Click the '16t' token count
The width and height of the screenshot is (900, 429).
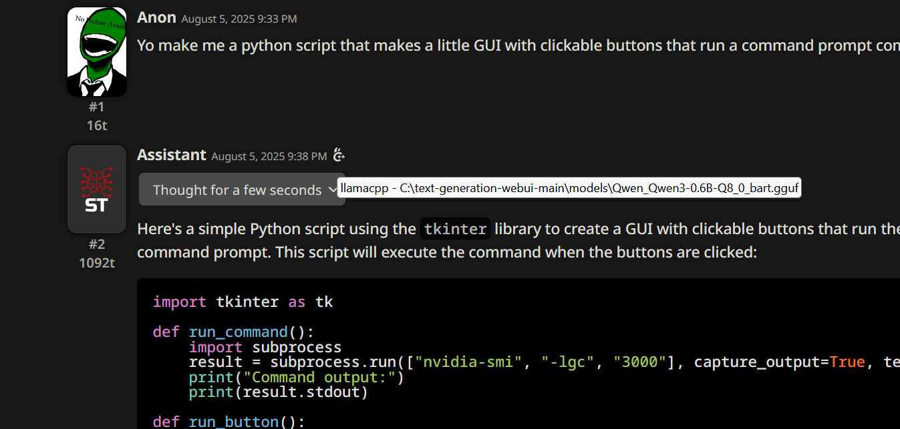point(97,125)
